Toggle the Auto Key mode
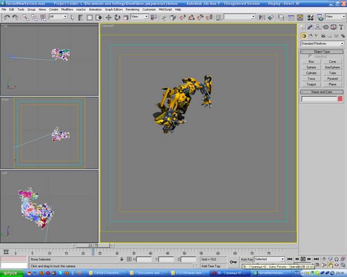 pos(247,259)
